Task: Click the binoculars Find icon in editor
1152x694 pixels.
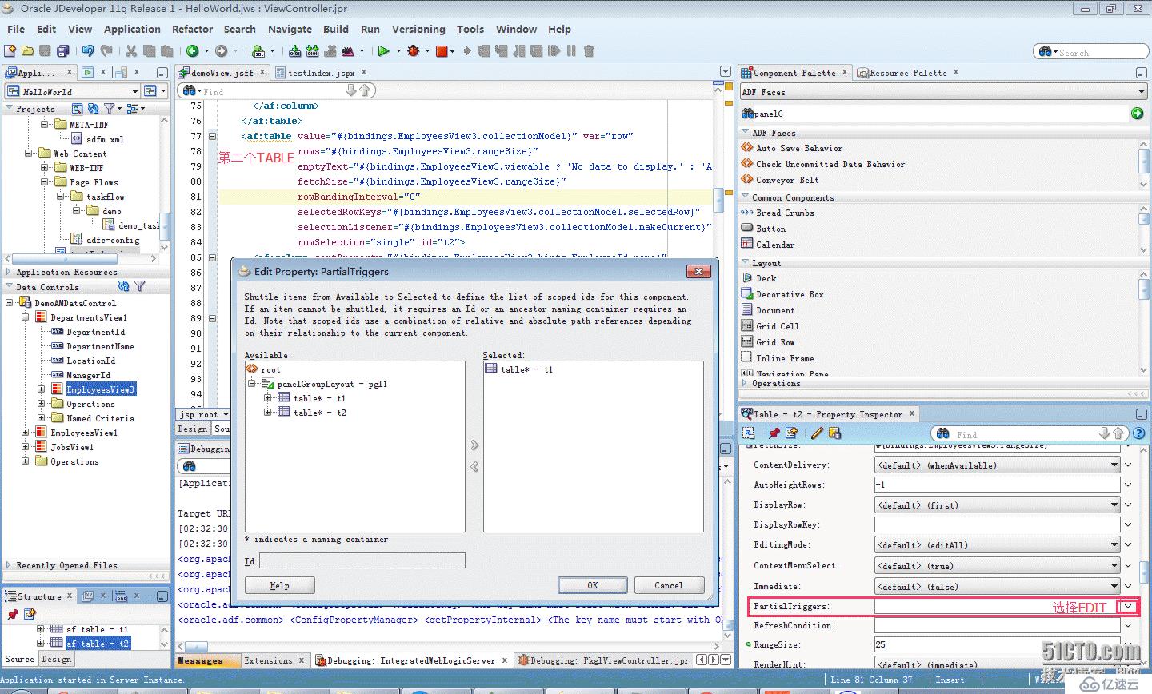Action: click(190, 90)
